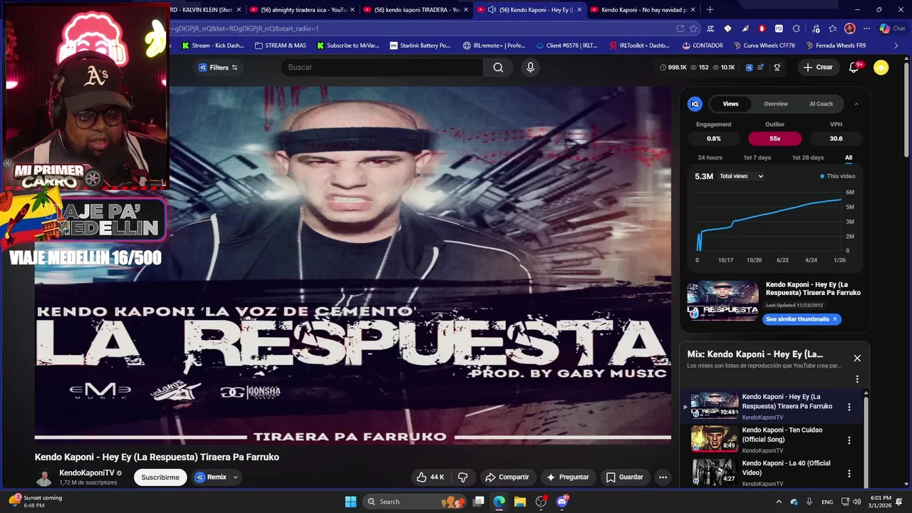The image size is (912, 513).
Task: Open the Mix playlist options menu
Action: 857,379
